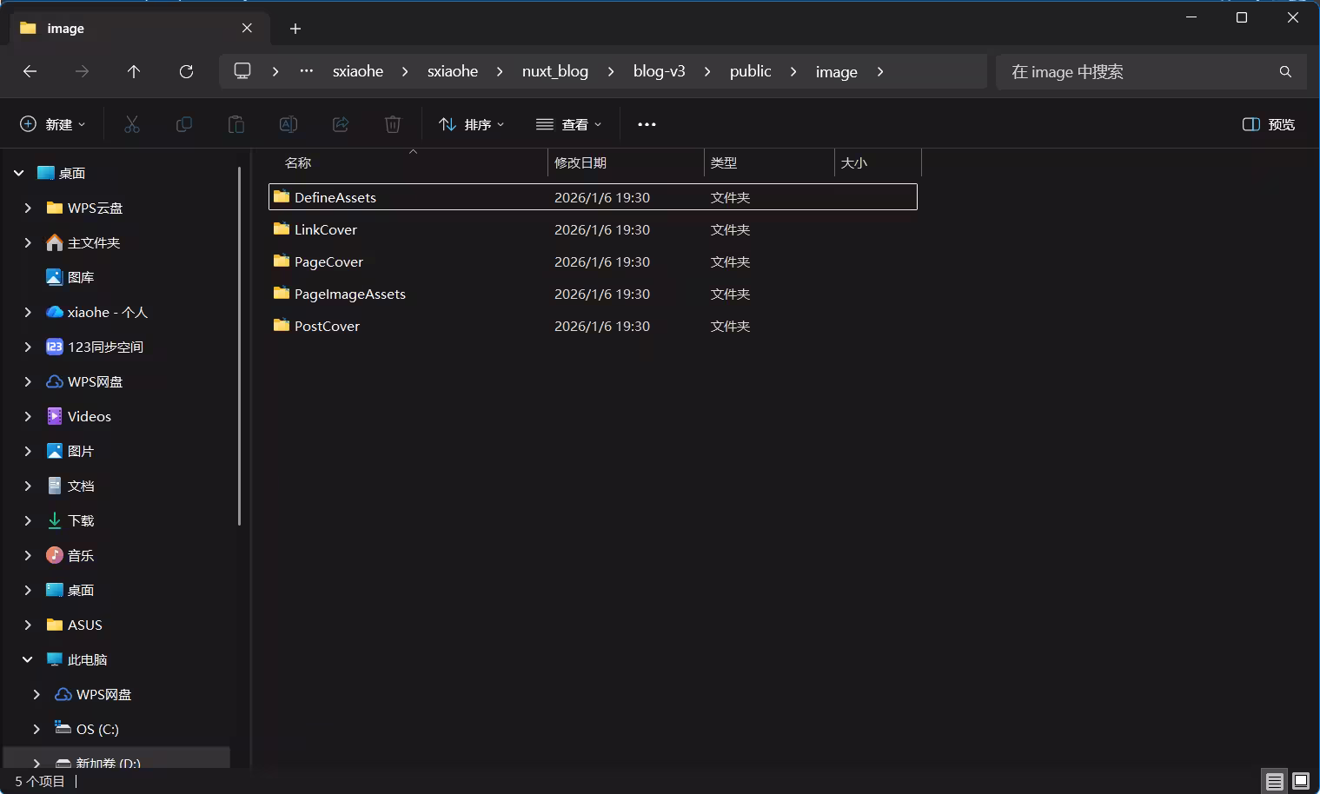Select 下载 in the navigation pane
Screen dimensions: 1320x794
click(81, 520)
